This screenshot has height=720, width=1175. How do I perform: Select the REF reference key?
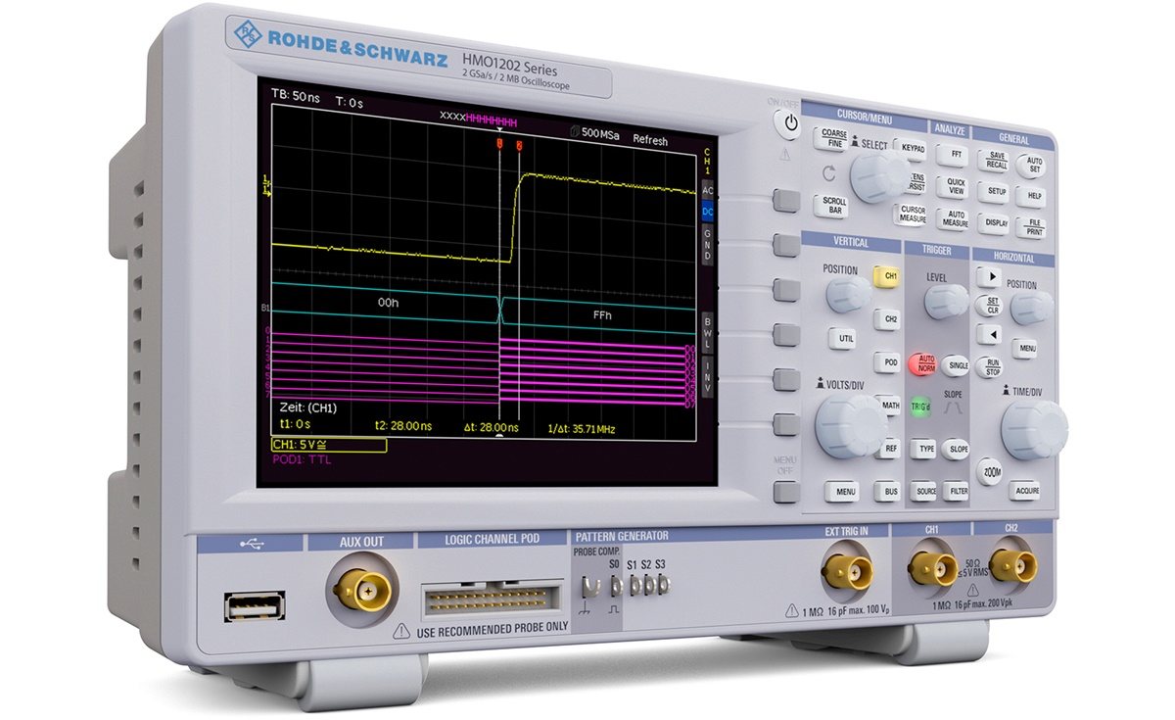click(x=889, y=448)
